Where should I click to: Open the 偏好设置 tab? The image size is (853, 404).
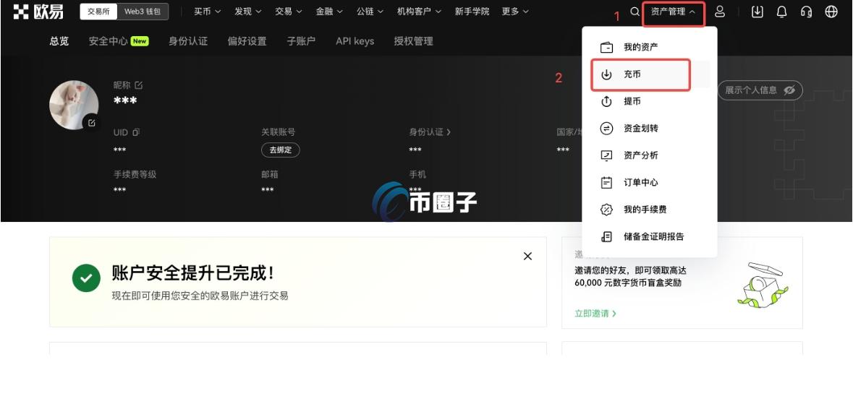pos(247,41)
